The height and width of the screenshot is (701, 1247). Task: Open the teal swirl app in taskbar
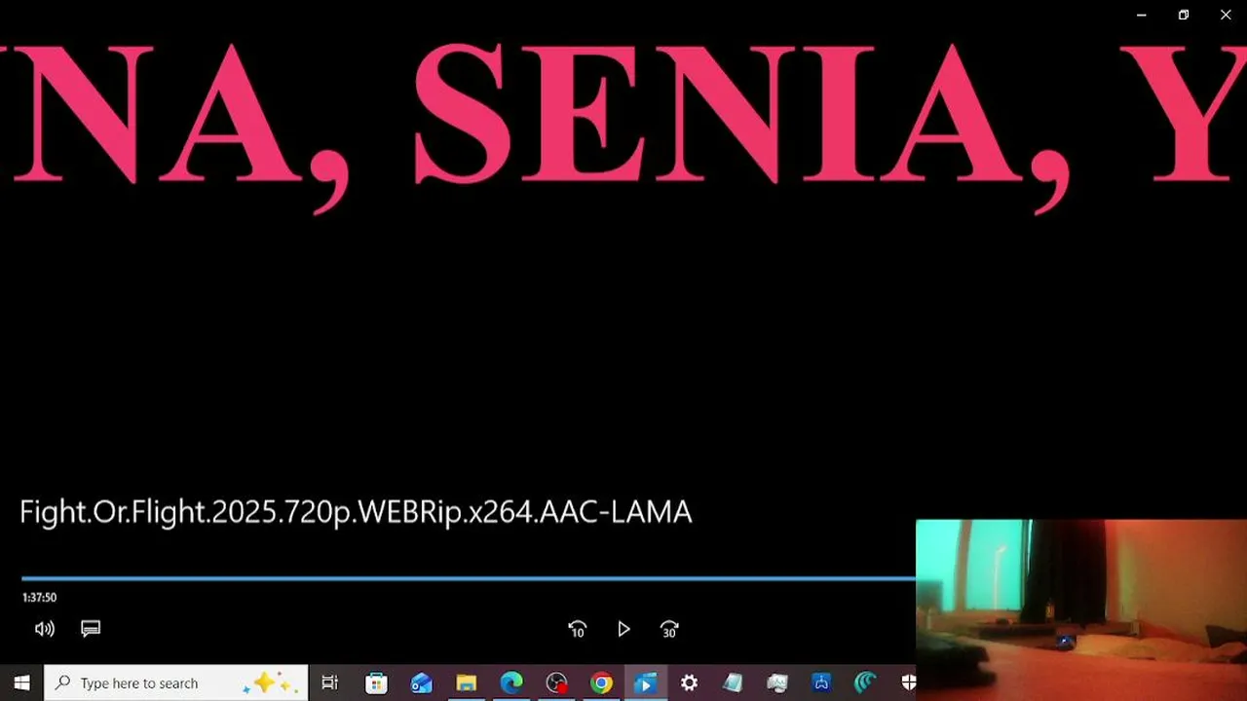[865, 683]
